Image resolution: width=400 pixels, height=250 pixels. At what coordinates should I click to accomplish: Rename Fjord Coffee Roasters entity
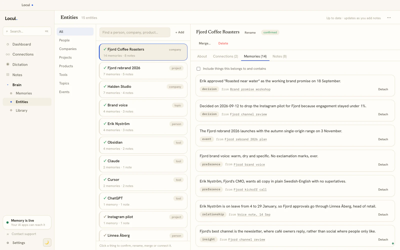250,32
